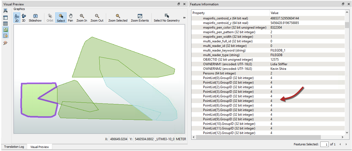Click the Feature Information vertical scrollbar down arrow

(347, 132)
